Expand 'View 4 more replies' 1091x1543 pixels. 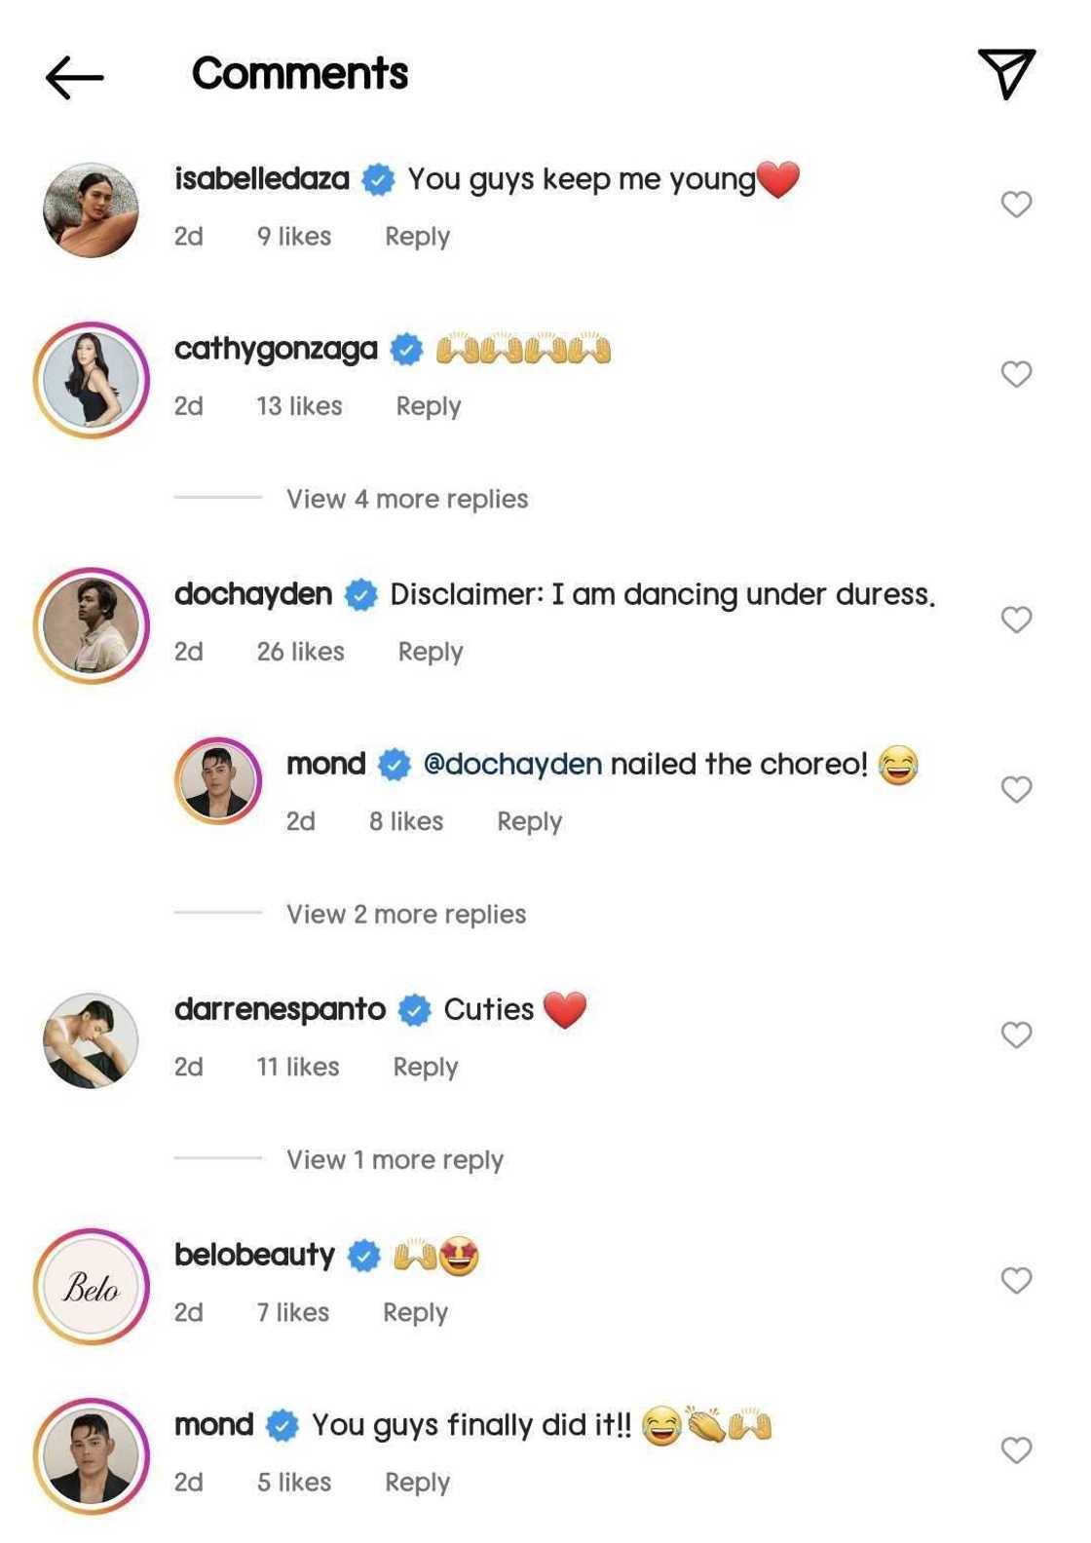406,499
